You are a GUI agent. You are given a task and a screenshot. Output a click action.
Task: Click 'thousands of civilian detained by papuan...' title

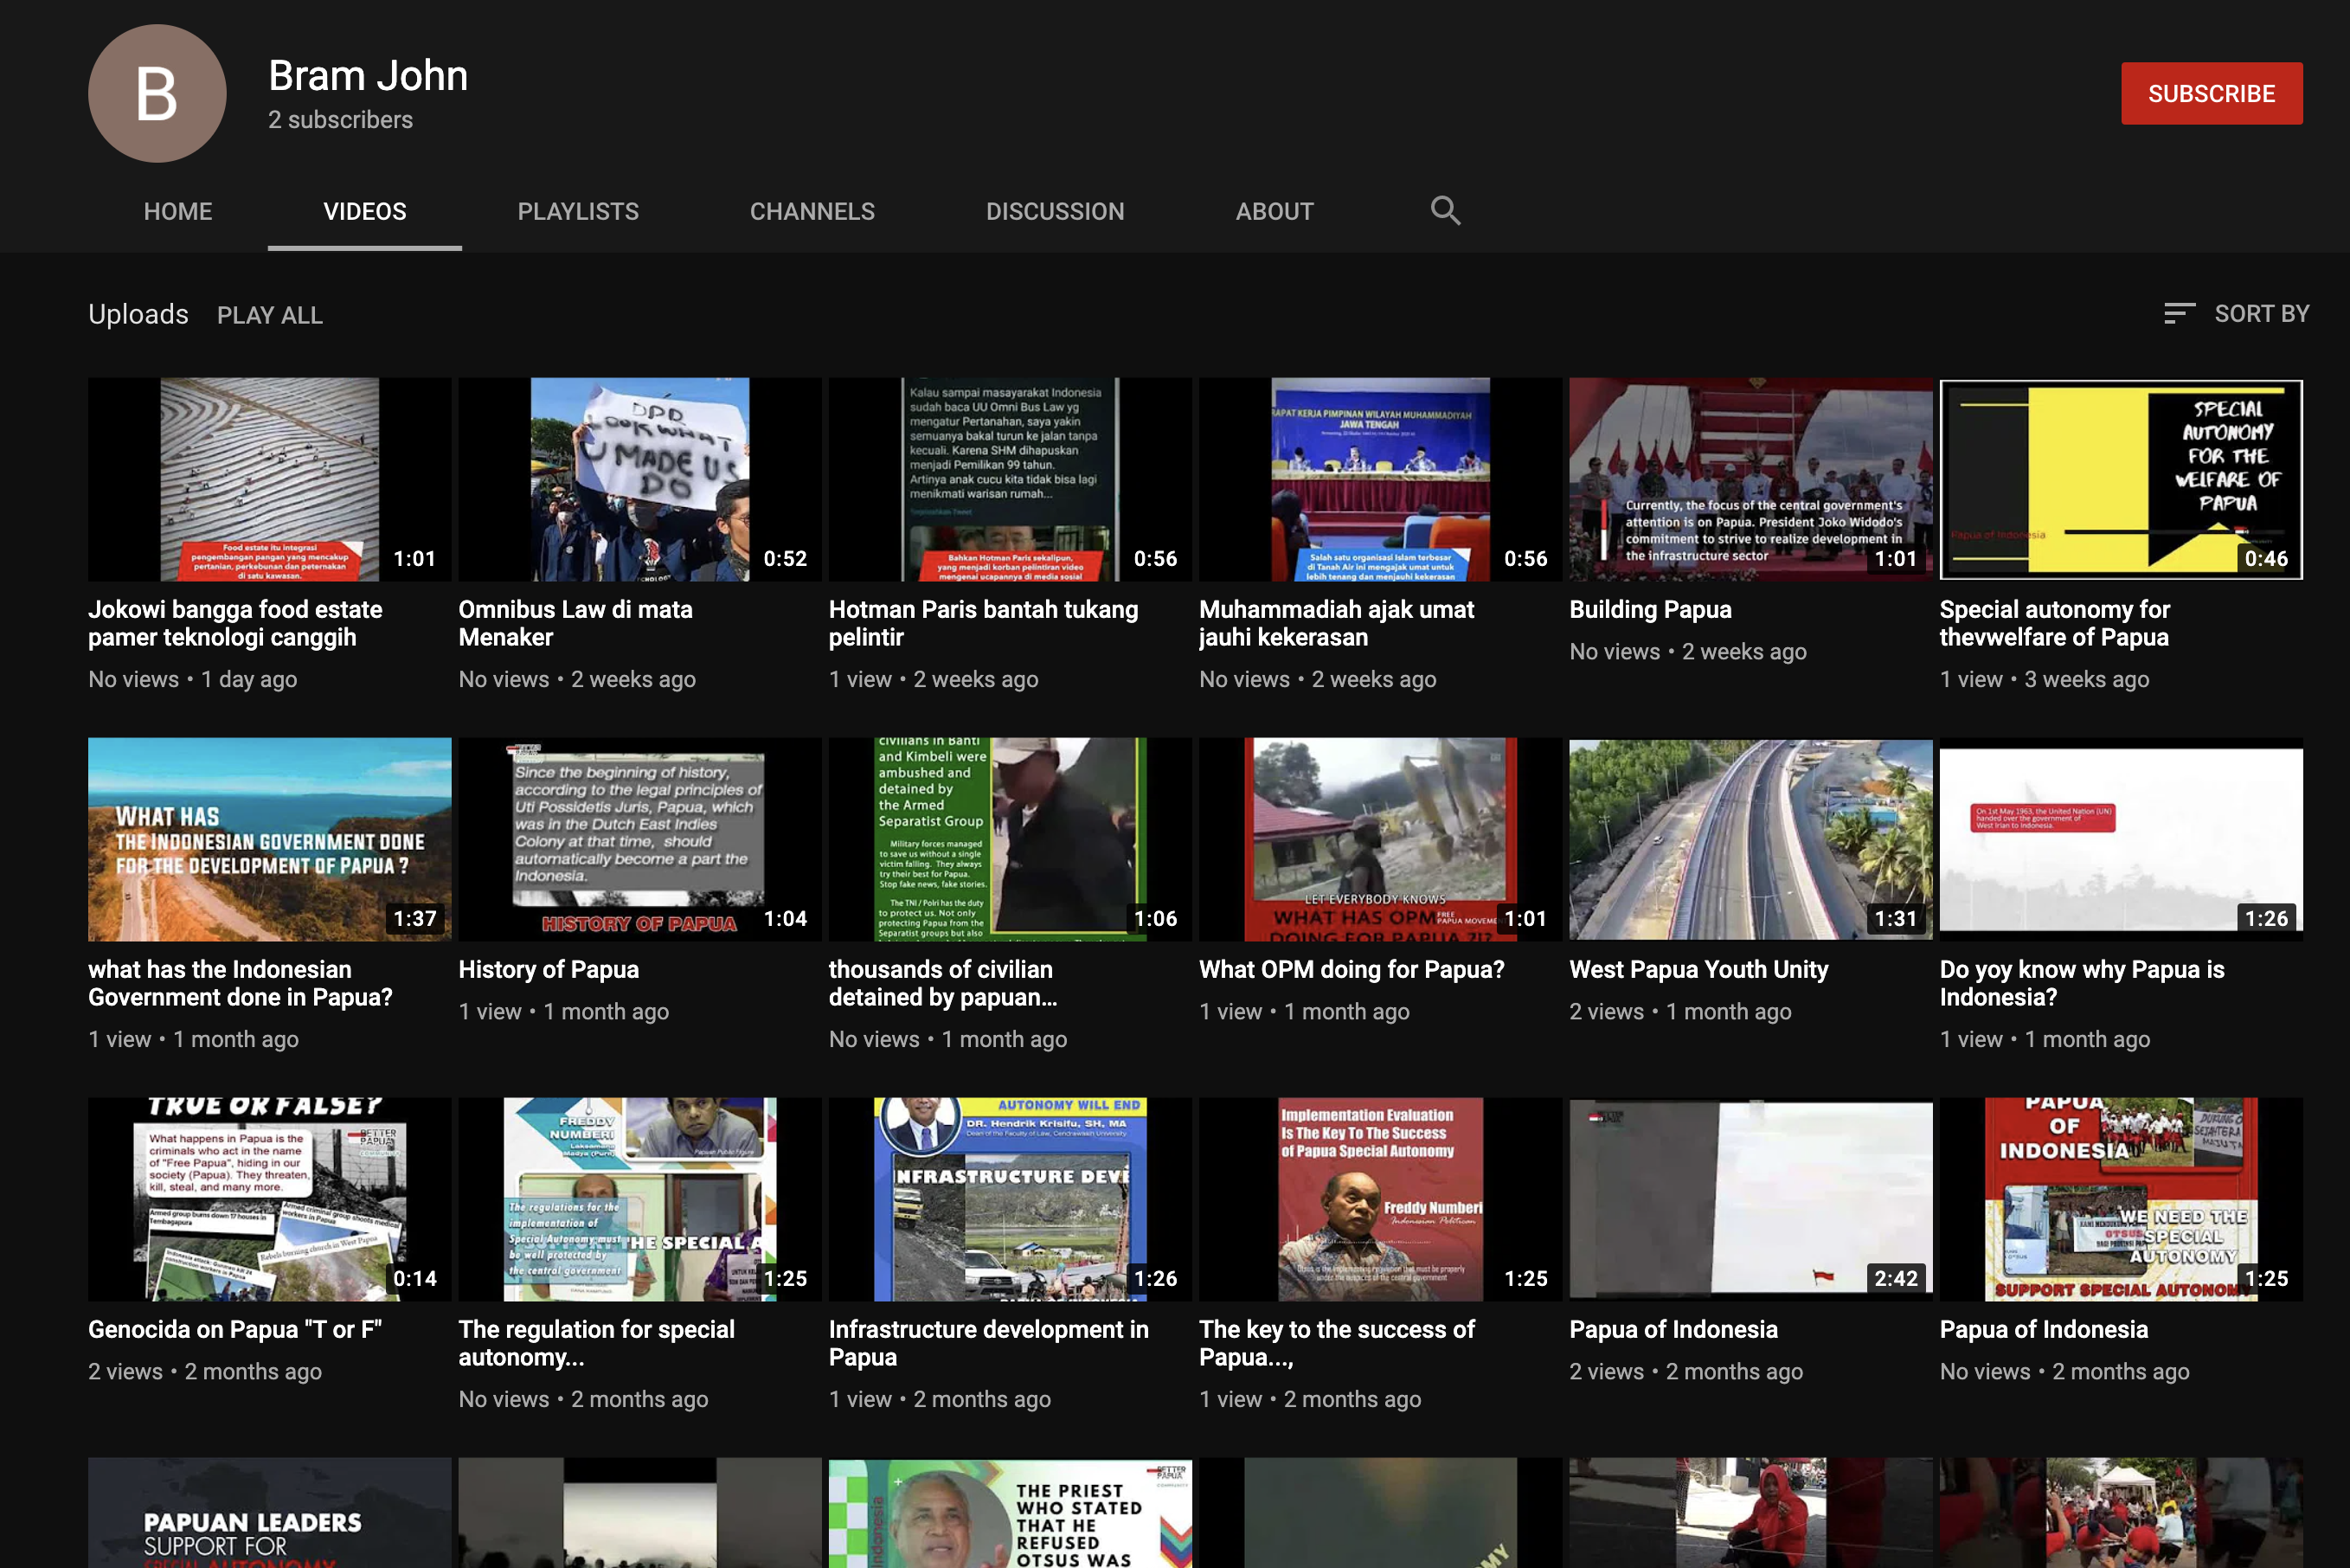(x=942, y=983)
